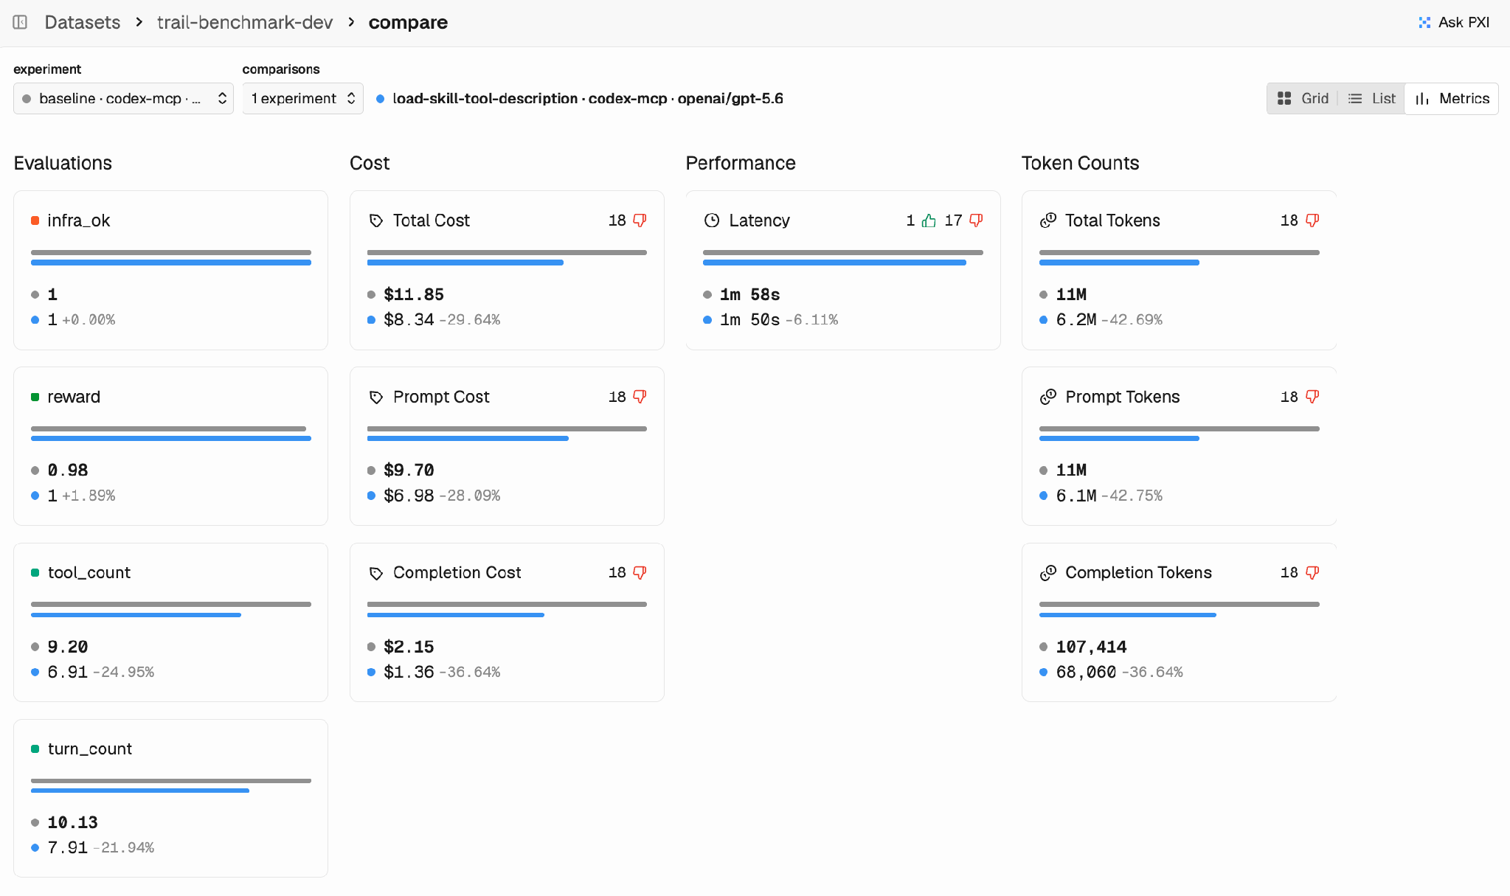Switch to Grid view
The image size is (1510, 896).
click(1302, 99)
